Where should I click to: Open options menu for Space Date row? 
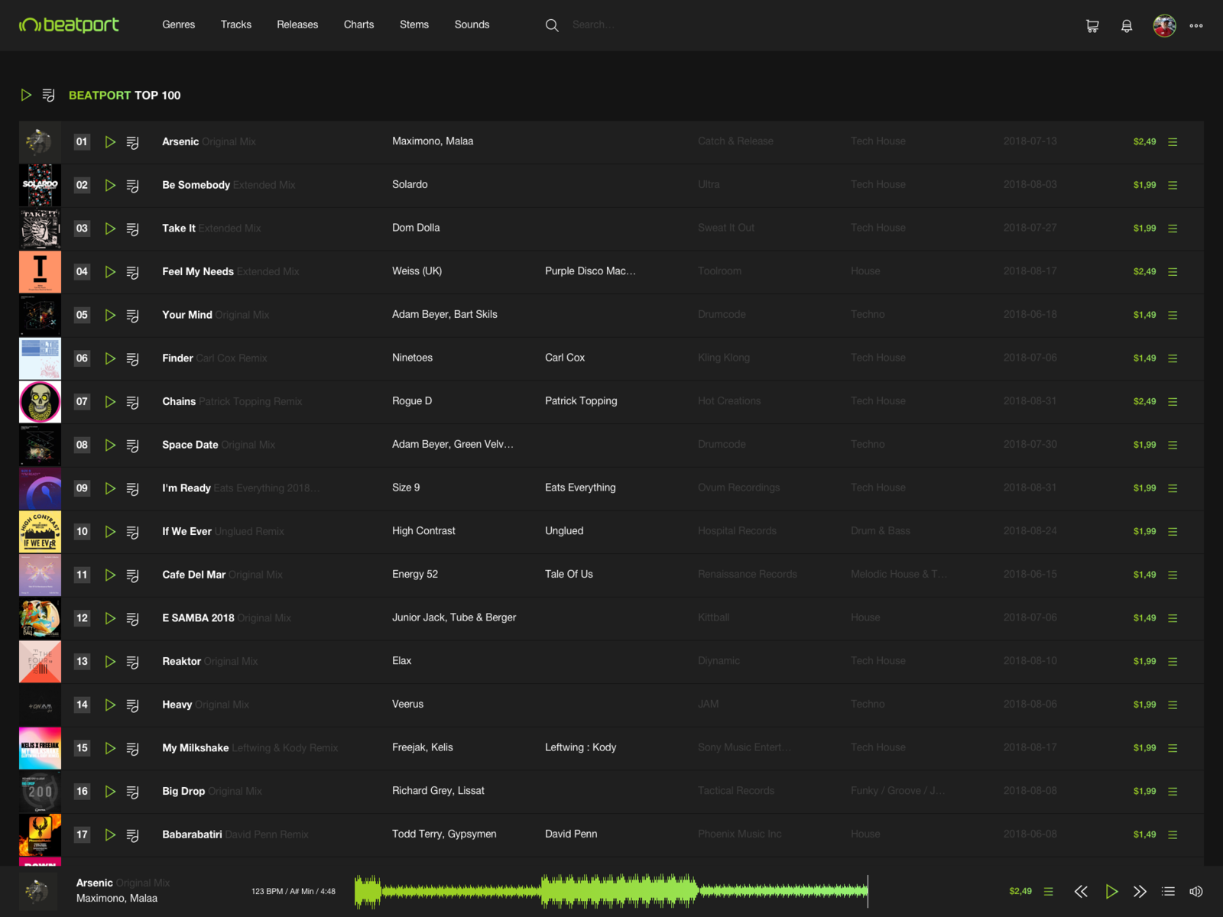tap(1173, 446)
